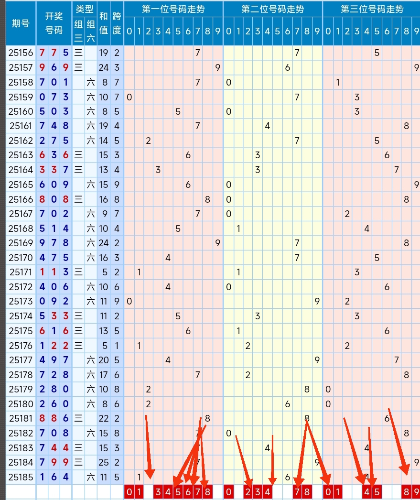Select issue number 25177
Image resolution: width=420 pixels, height=500 pixels.
click(x=21, y=360)
